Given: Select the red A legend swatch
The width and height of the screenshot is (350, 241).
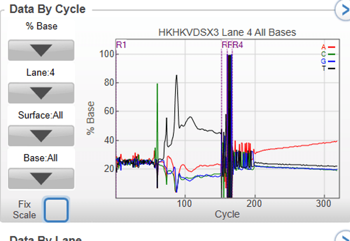Looking at the screenshot, I should point(332,47).
